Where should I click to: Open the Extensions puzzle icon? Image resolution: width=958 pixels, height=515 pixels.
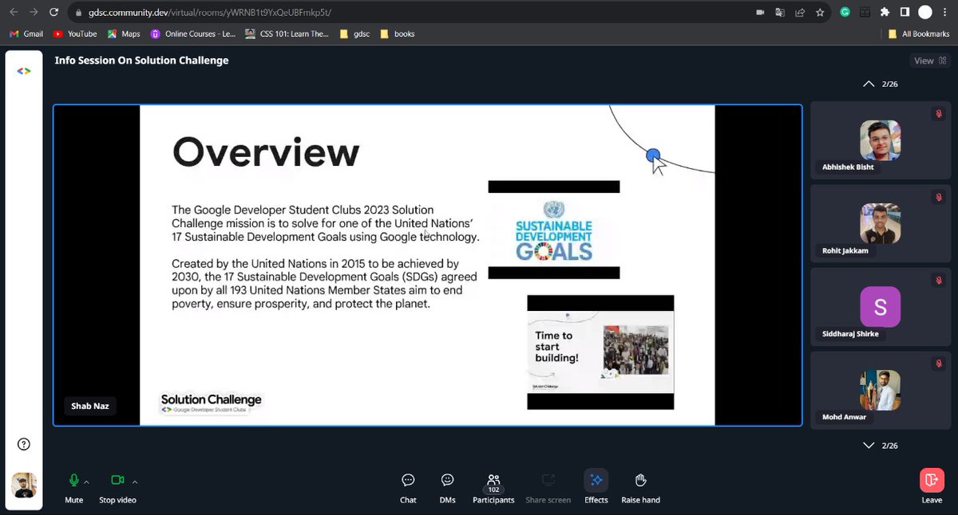(885, 12)
